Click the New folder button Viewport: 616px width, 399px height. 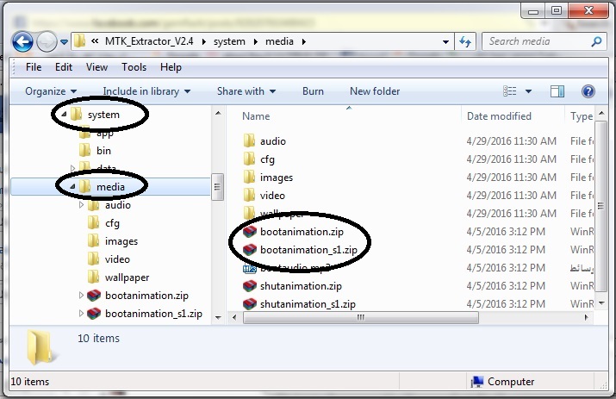click(x=375, y=91)
